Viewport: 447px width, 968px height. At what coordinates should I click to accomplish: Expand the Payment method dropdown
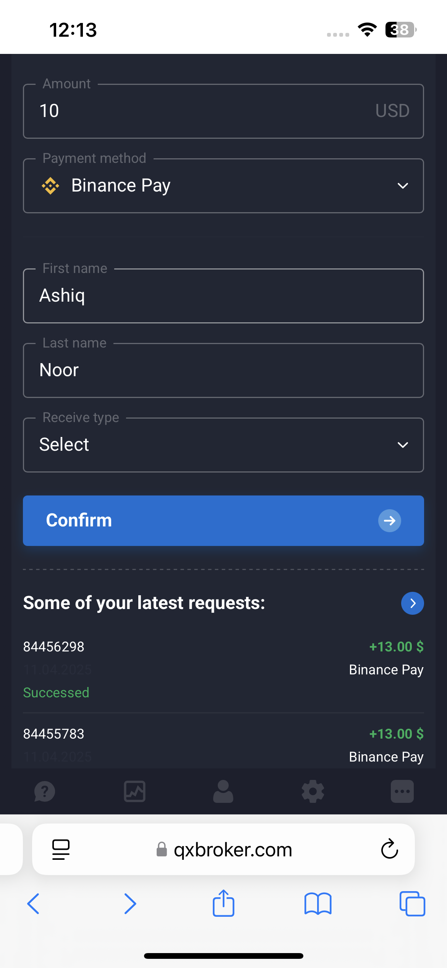(x=223, y=186)
